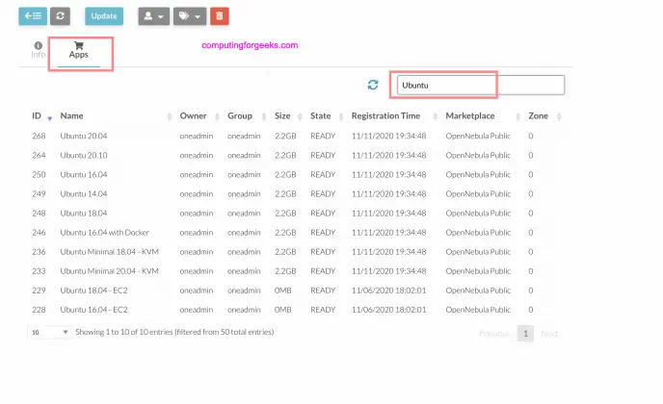This screenshot has width=663, height=404.
Task: Click the red trash delete button
Action: [x=220, y=16]
